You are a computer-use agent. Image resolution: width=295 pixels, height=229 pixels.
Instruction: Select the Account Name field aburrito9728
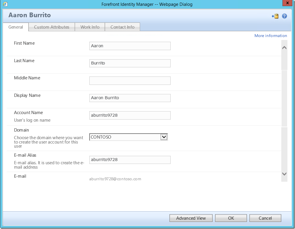click(x=130, y=115)
